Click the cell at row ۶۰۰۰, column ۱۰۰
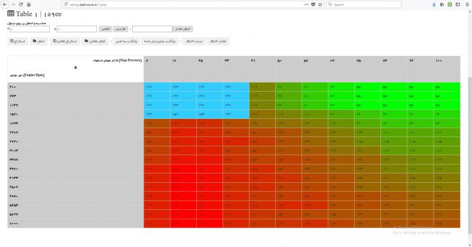 [447, 223]
